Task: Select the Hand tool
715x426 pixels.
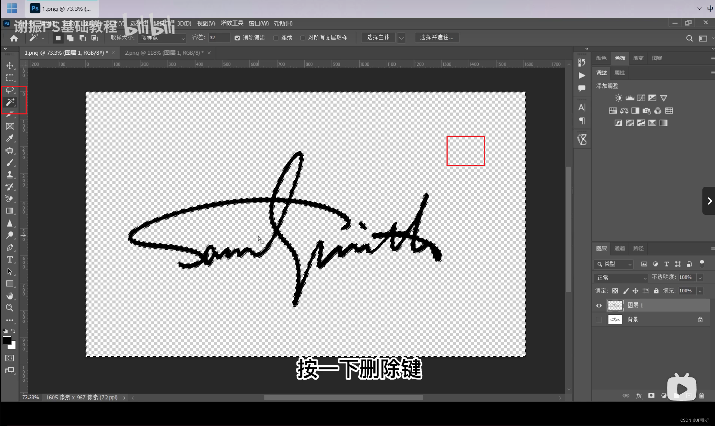Action: click(x=10, y=296)
